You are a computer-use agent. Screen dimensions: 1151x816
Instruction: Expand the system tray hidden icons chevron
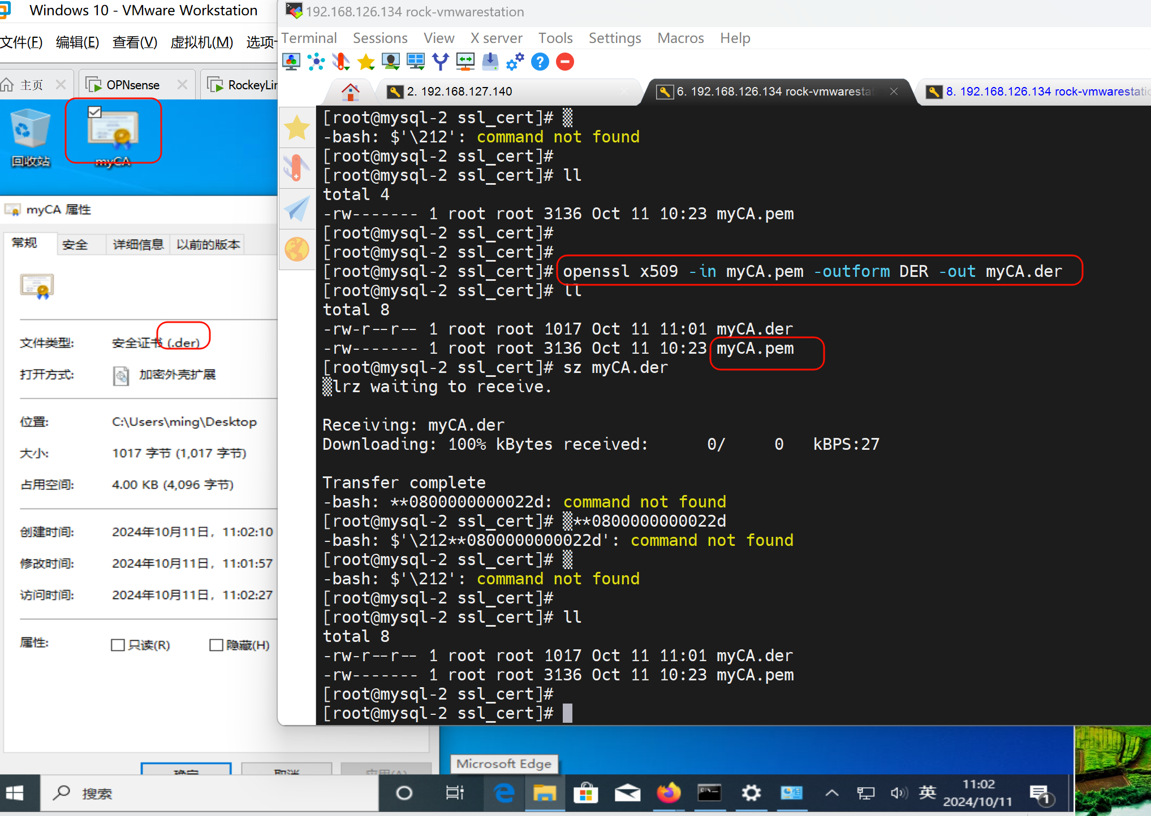pos(831,793)
